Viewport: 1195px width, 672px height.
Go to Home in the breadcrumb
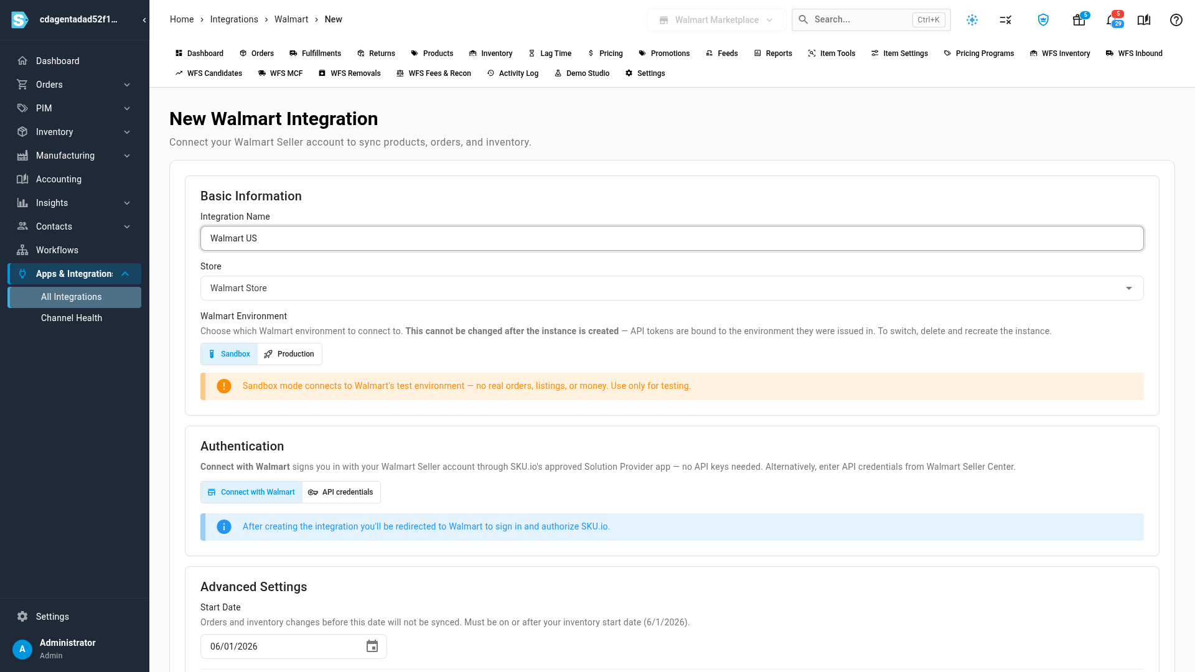pyautogui.click(x=182, y=19)
